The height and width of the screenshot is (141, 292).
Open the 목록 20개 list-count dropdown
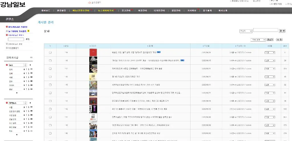click(258, 40)
